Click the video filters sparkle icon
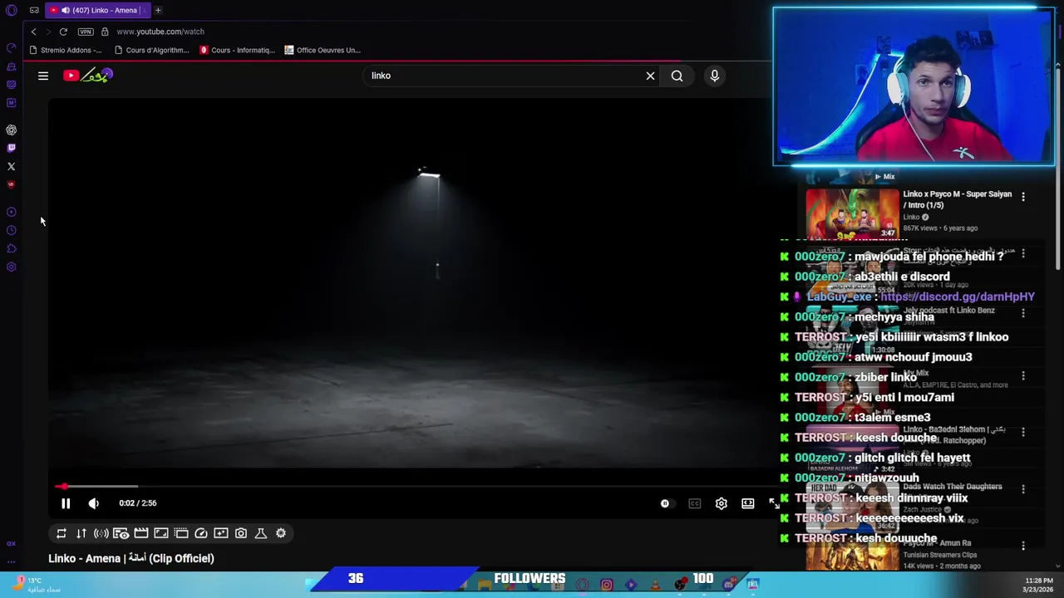This screenshot has width=1064, height=598. pos(221,533)
